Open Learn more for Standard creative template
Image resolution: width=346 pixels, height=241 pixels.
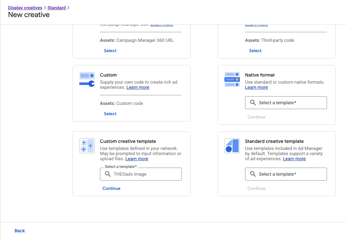coord(294,159)
